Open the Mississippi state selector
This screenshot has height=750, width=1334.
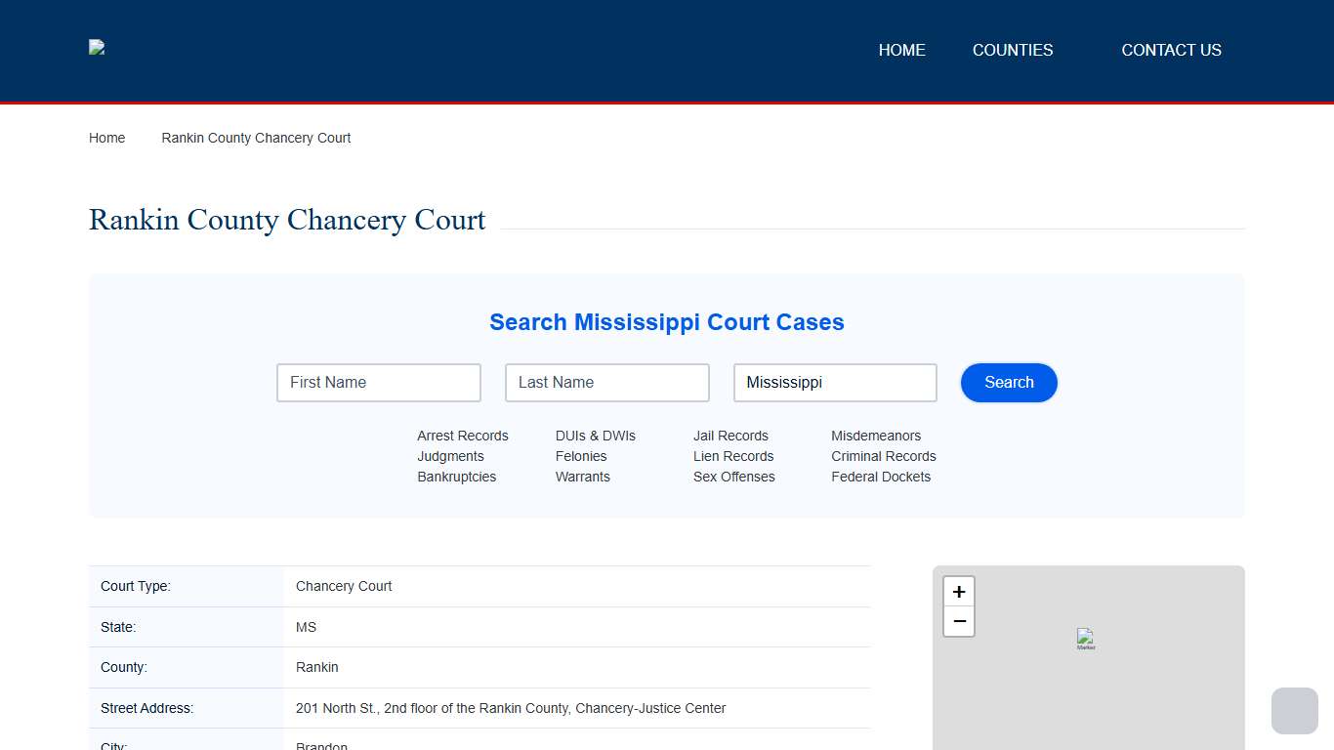(835, 382)
